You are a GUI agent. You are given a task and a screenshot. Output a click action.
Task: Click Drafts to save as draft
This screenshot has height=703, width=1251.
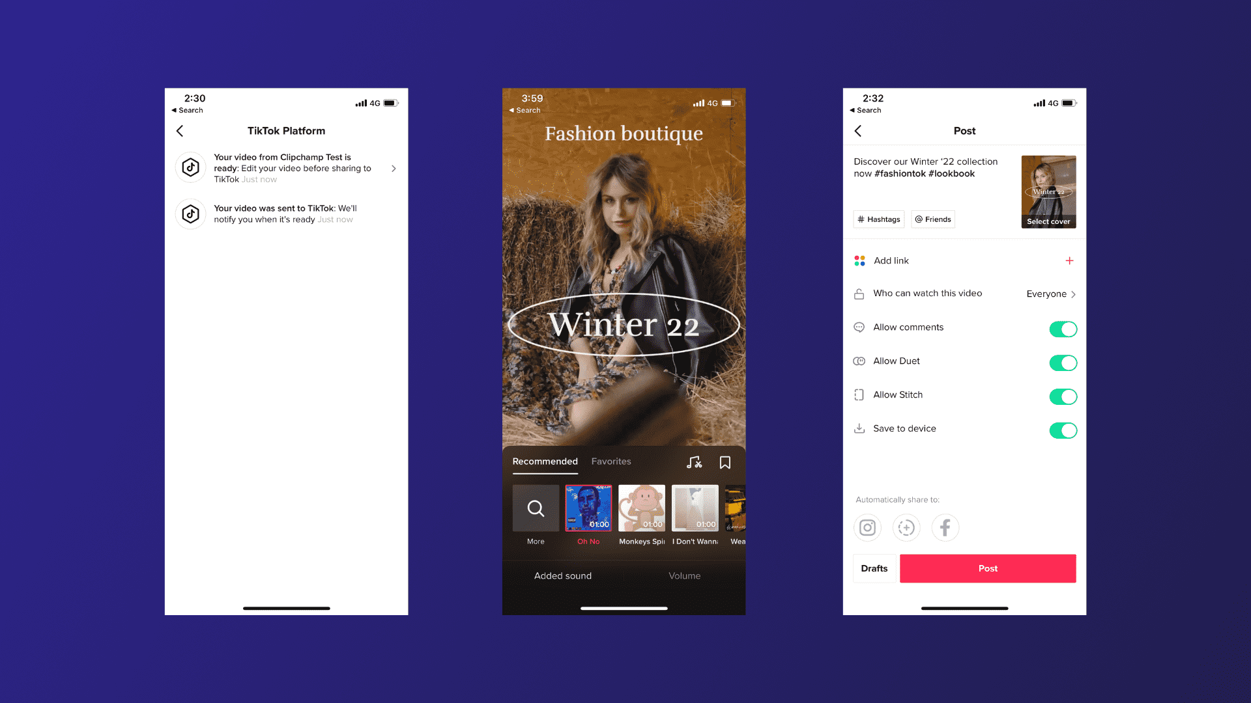(874, 568)
